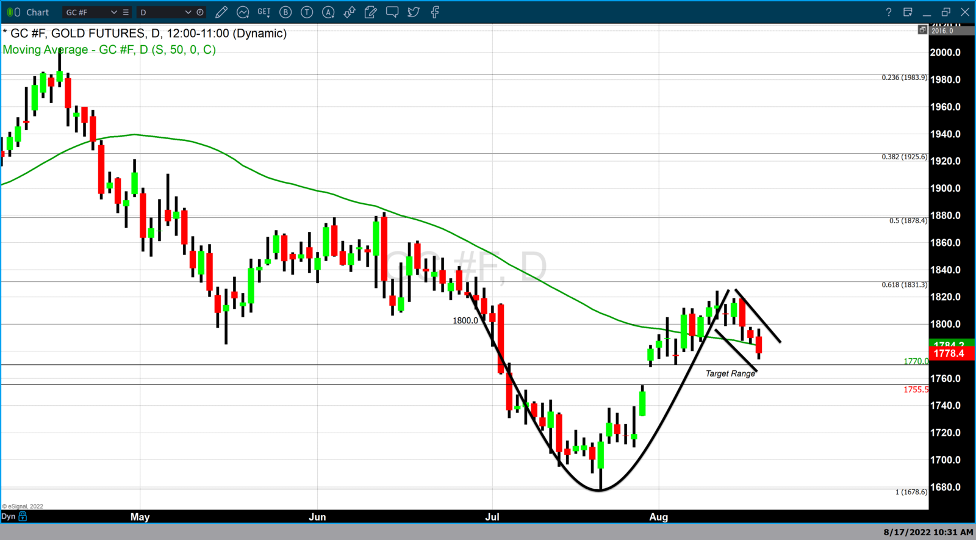976x540 pixels.
Task: Click the GET studies button
Action: (x=264, y=12)
